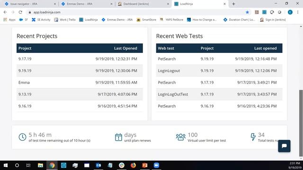Open a new browser tab
The width and height of the screenshot is (303, 170).
tap(233, 4)
